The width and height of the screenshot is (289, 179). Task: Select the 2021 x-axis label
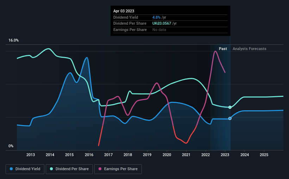186,155
